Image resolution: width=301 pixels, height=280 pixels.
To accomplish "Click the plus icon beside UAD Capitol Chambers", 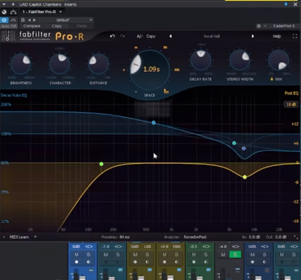I will [x=13, y=4].
